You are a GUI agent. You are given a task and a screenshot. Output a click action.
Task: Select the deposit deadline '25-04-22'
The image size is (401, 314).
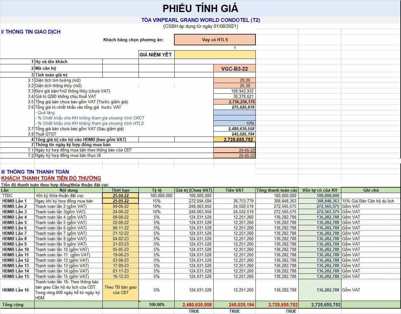[120, 196]
